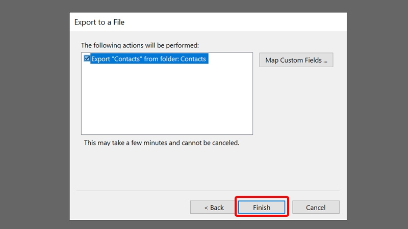Viewport: 408px width, 229px height.
Task: Click the ellipsis on Map Custom Fields button
Action: (325, 61)
